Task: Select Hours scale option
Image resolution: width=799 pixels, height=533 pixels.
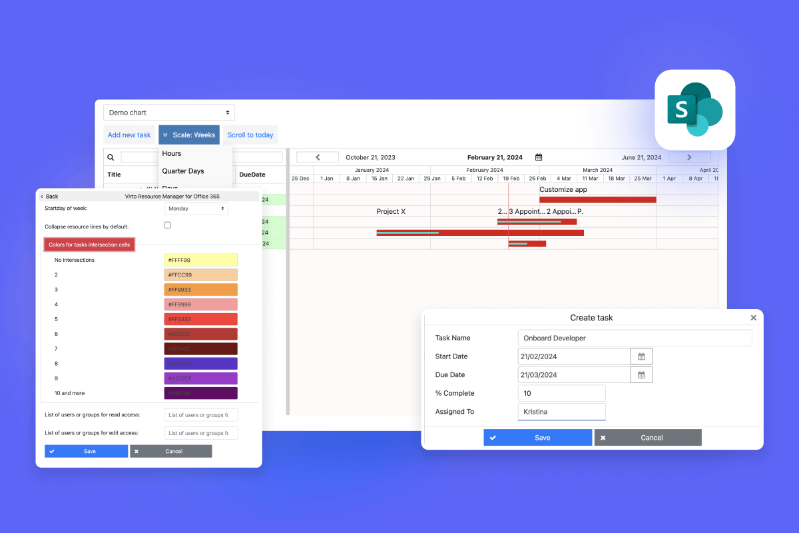Action: pyautogui.click(x=172, y=153)
